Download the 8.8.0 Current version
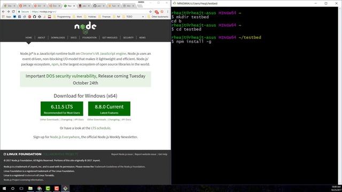The width and height of the screenshot is (342, 192). [109, 109]
